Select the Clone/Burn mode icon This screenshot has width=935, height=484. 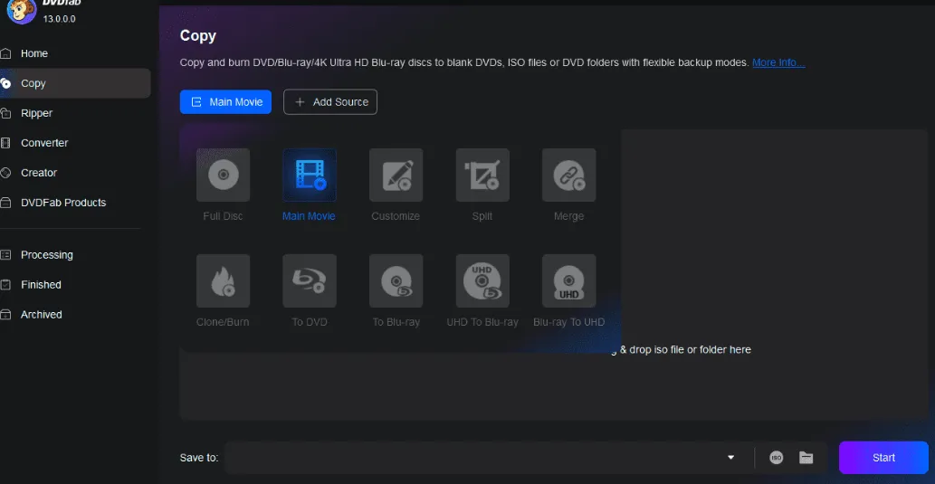[223, 280]
